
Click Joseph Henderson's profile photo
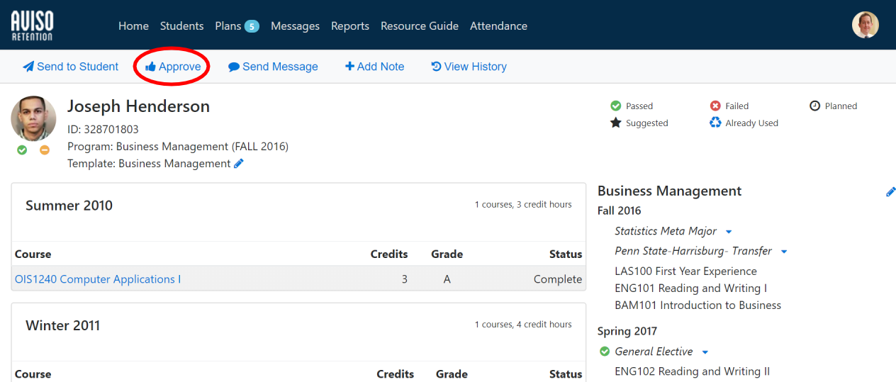point(33,118)
